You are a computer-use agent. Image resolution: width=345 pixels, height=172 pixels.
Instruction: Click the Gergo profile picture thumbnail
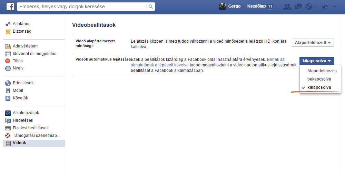[223, 7]
